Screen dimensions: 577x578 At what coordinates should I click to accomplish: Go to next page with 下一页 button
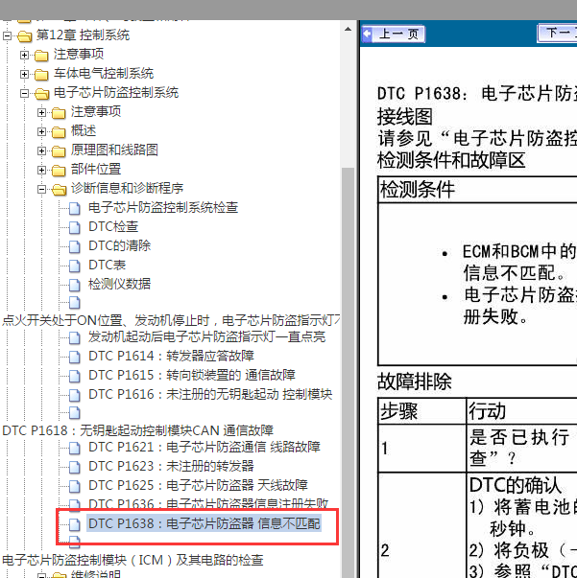coord(557,34)
